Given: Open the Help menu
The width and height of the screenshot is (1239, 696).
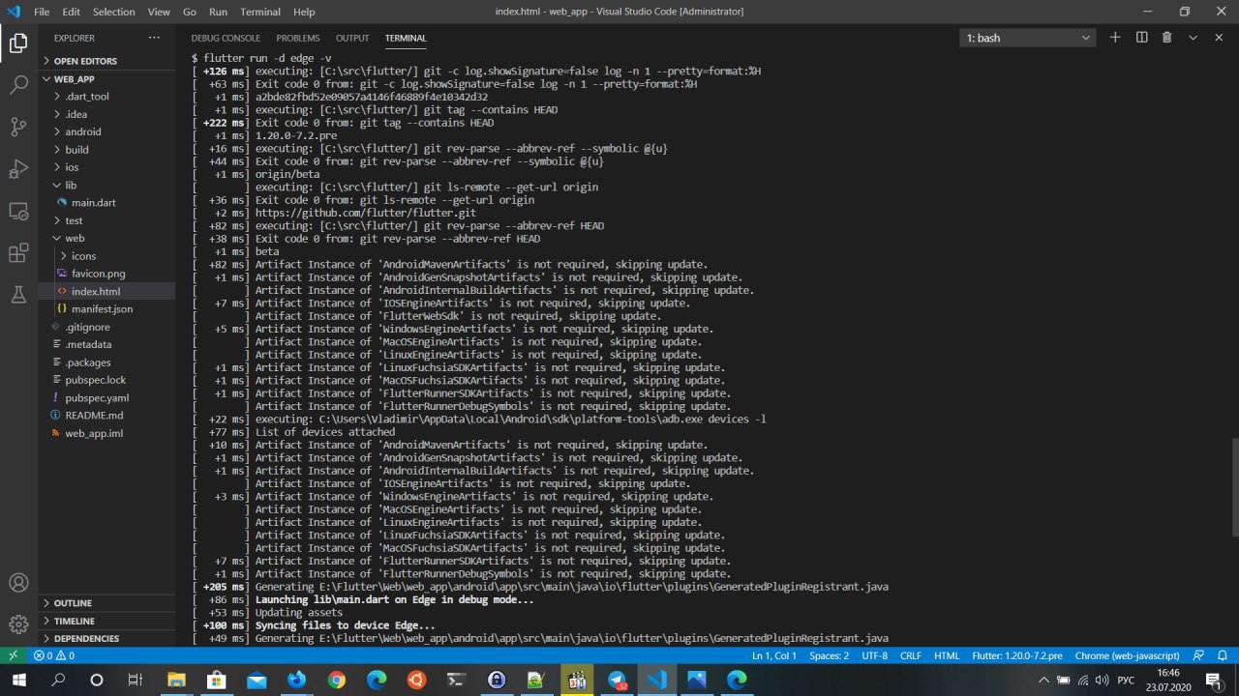Looking at the screenshot, I should [x=304, y=12].
